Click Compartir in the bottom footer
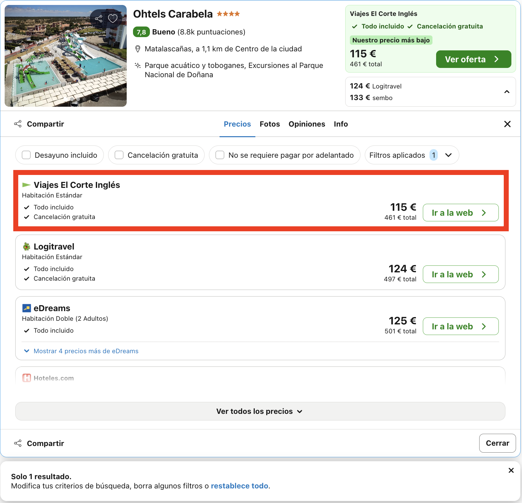The image size is (522, 503). [x=39, y=443]
